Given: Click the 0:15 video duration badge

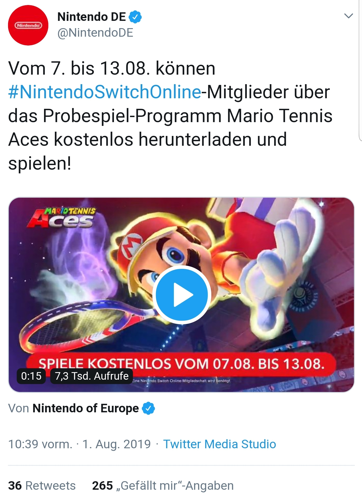Looking at the screenshot, I should point(31,376).
